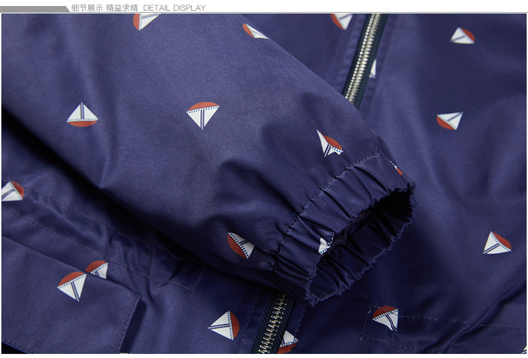The width and height of the screenshot is (528, 358).
Task: Click the "精益求精" header text
Action: pos(122,7)
